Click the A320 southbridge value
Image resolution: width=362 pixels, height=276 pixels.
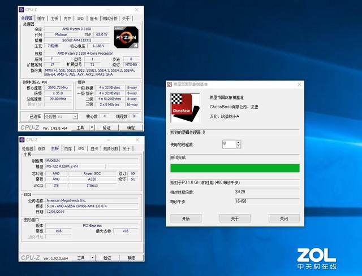(92, 179)
